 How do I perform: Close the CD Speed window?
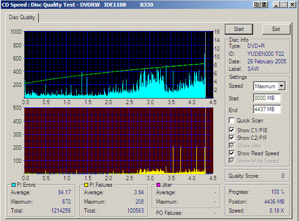coord(292,5)
